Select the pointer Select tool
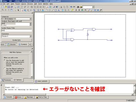The width and height of the screenshot is (136, 102). pyautogui.click(x=18, y=10)
